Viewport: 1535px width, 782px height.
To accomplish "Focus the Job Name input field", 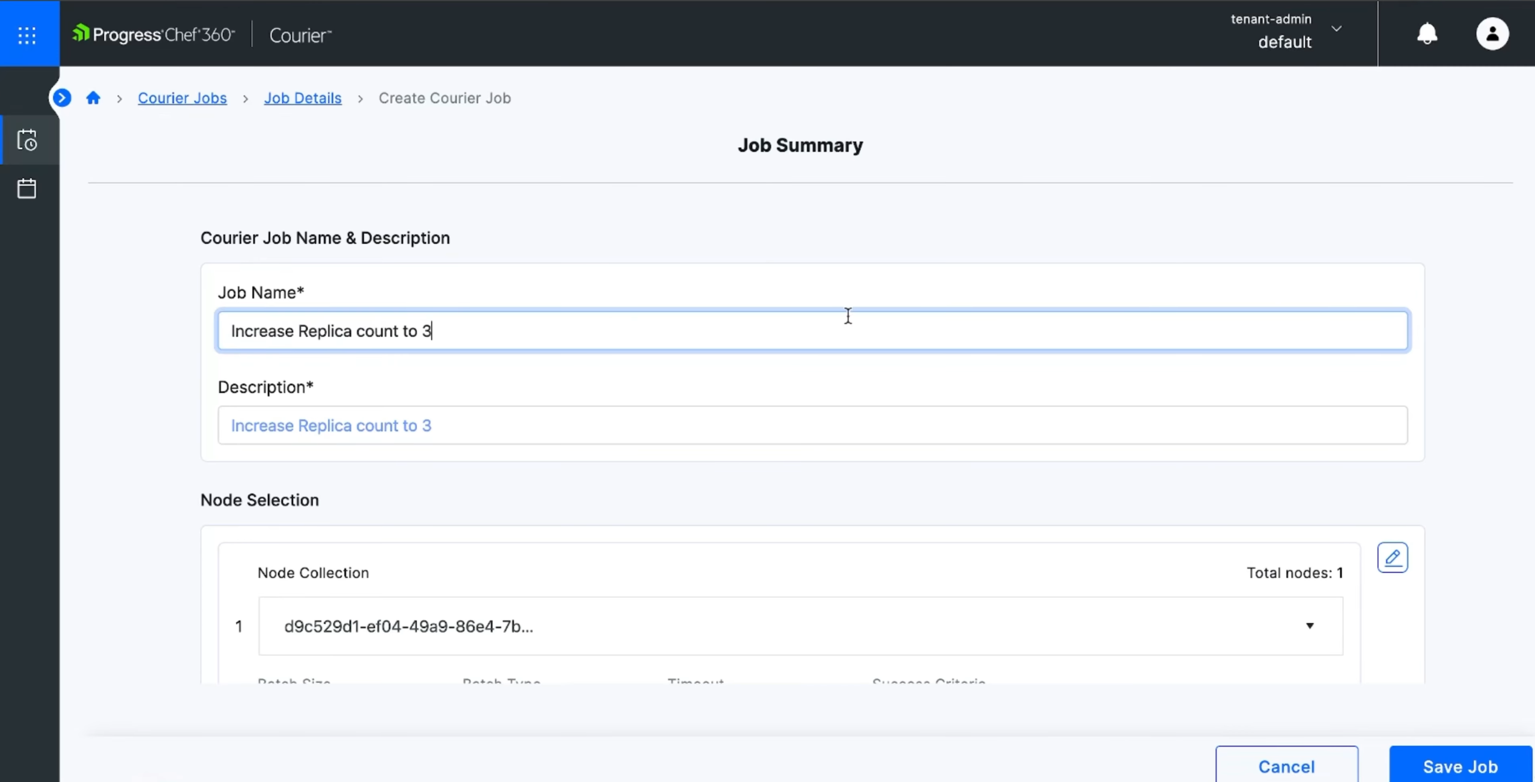I will pos(812,331).
